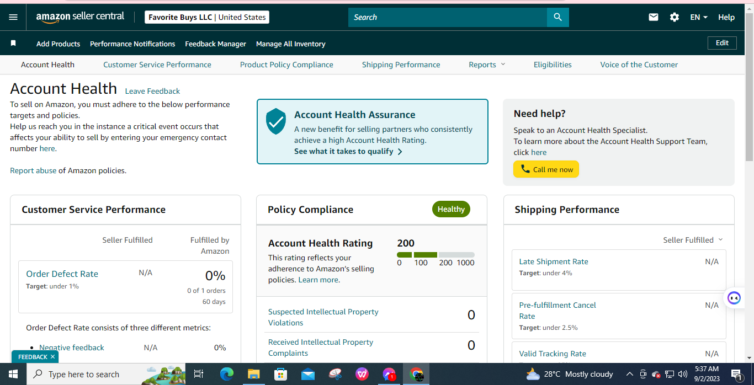Click the Leave Feedback link
Image resolution: width=754 pixels, height=385 pixels.
(152, 91)
